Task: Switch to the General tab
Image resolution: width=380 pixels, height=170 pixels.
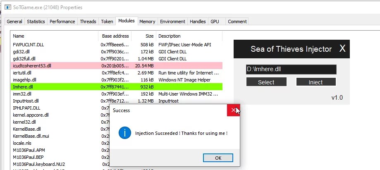Action: [x=14, y=22]
